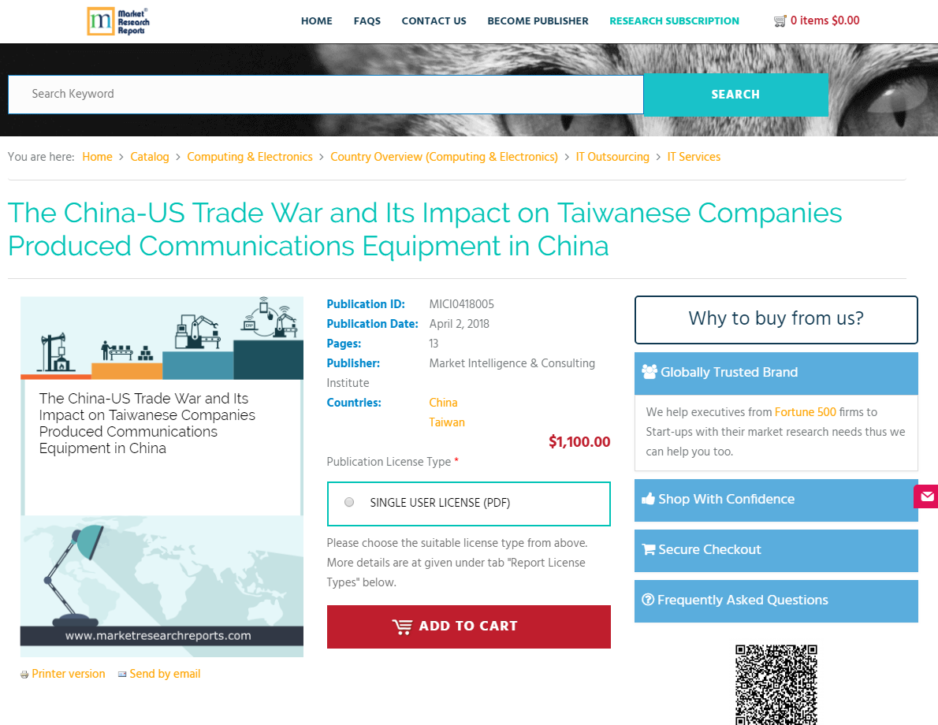938x725 pixels.
Task: Click the QR code image
Action: click(776, 684)
